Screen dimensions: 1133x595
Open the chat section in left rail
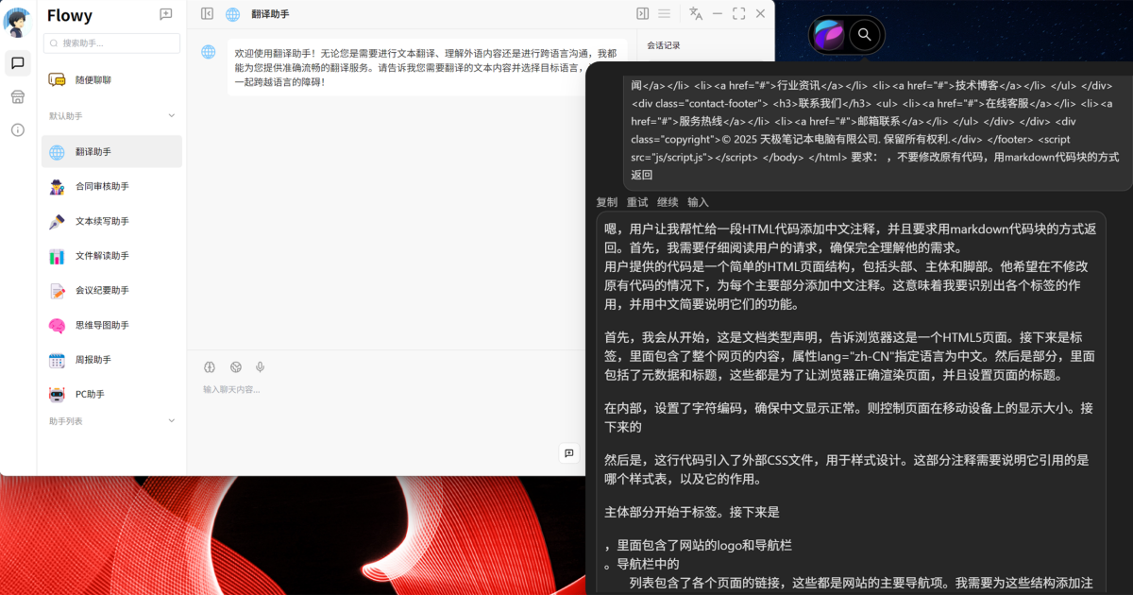(17, 63)
